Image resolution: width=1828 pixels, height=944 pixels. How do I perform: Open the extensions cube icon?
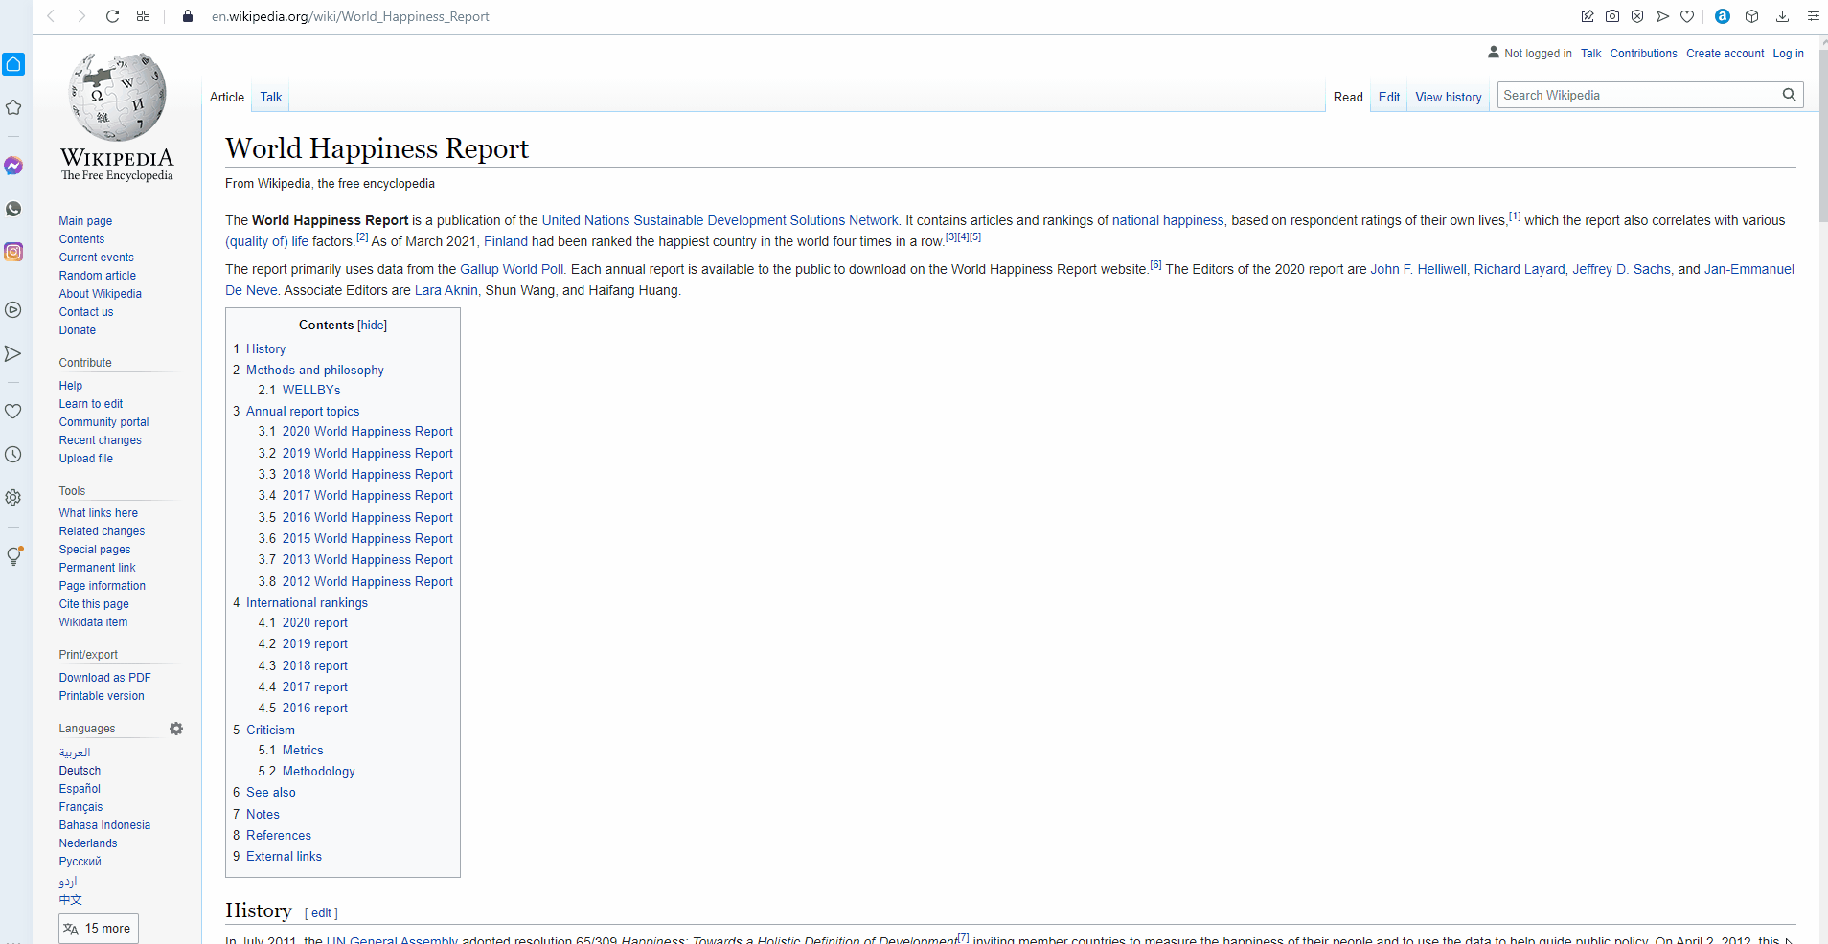(1751, 16)
